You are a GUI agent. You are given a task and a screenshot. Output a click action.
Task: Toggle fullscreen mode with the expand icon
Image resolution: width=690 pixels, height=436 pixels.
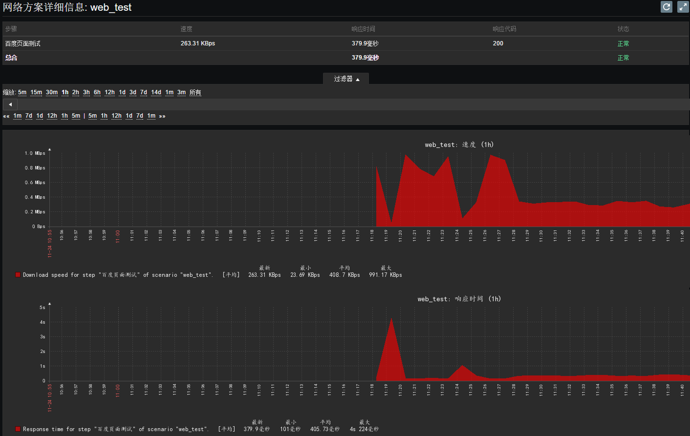coord(683,7)
